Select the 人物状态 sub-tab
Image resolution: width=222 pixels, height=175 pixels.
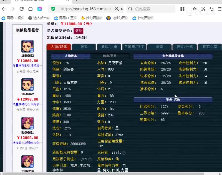coord(71,56)
